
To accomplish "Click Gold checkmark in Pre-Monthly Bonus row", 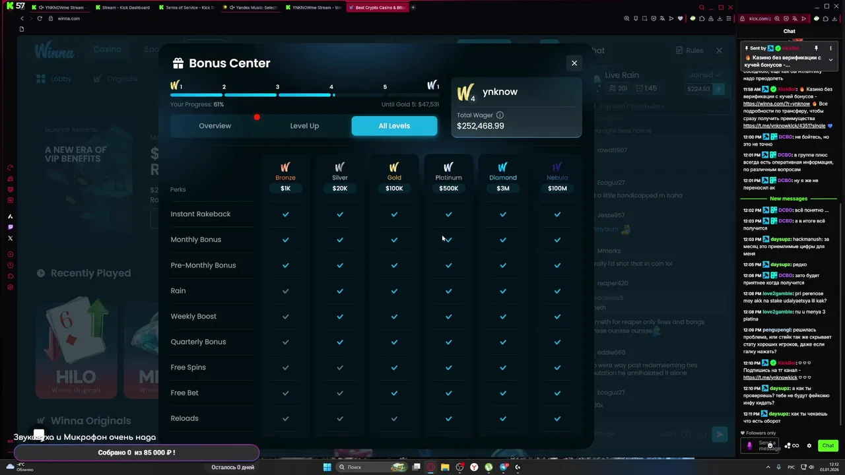I will pos(394,265).
